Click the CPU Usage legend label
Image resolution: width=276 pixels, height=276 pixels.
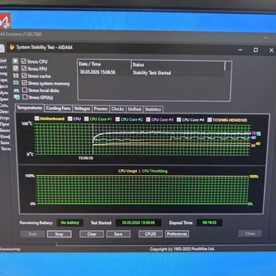128,171
